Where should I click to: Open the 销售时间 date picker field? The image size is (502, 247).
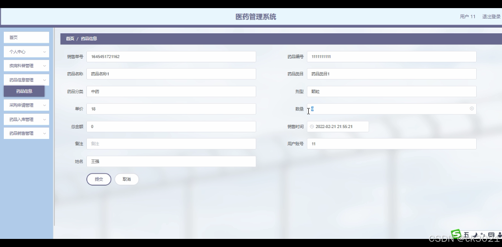click(x=338, y=127)
